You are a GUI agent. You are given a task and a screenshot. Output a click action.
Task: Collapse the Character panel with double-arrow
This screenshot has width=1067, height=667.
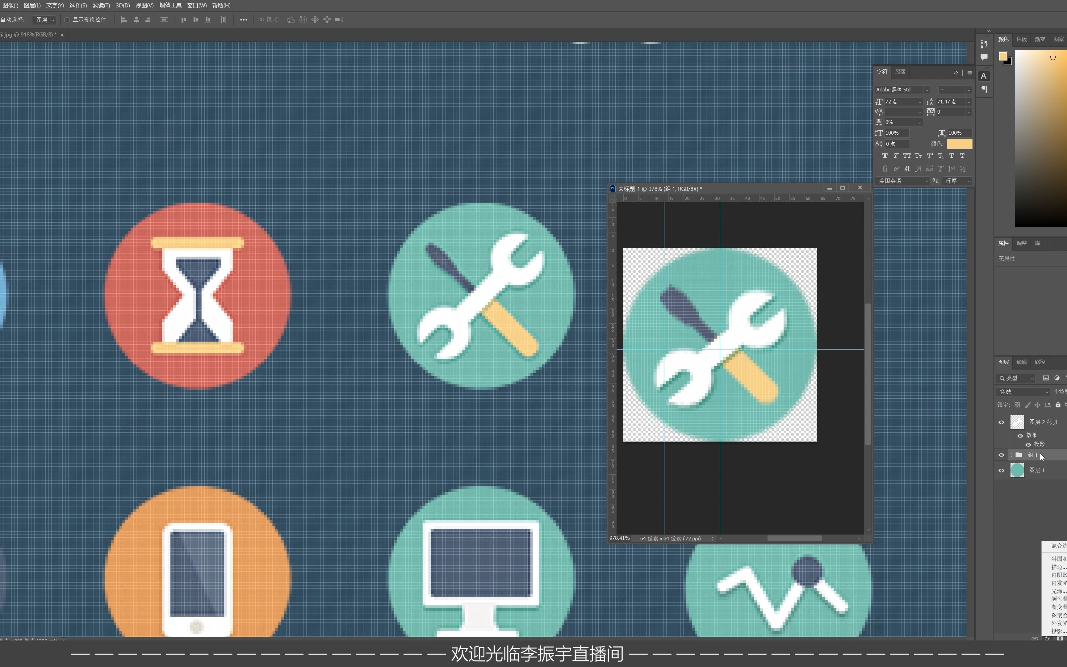[956, 73]
